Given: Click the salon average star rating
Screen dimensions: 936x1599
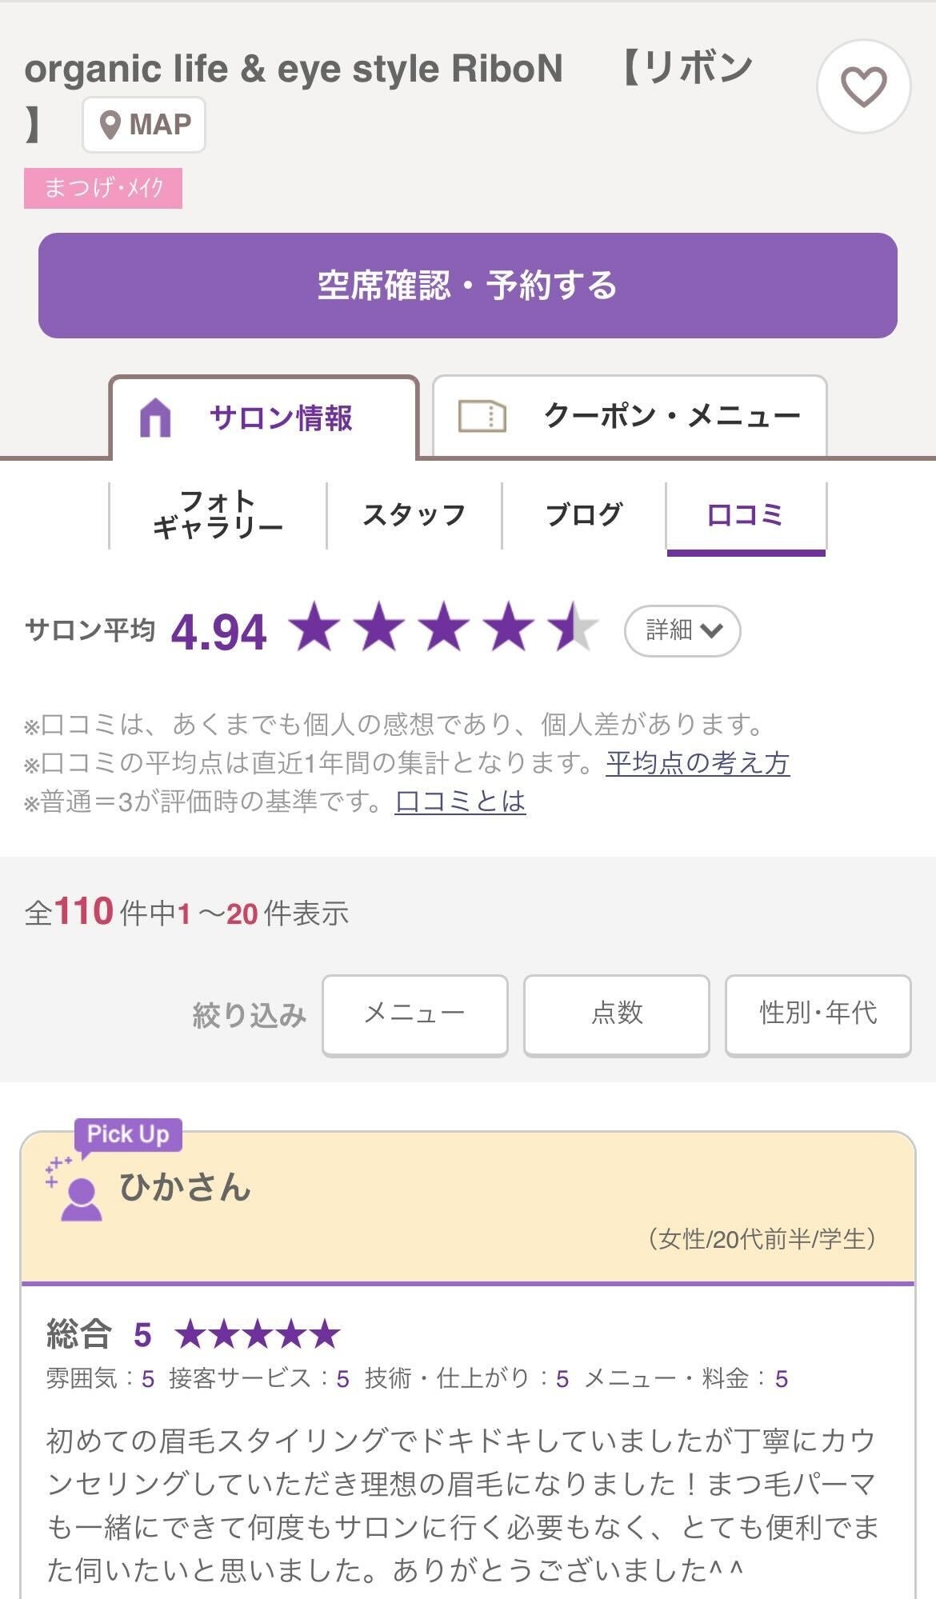Looking at the screenshot, I should (443, 630).
